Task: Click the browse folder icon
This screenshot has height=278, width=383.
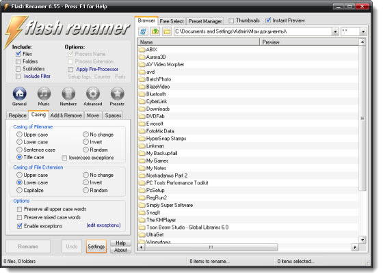Action: [167, 31]
